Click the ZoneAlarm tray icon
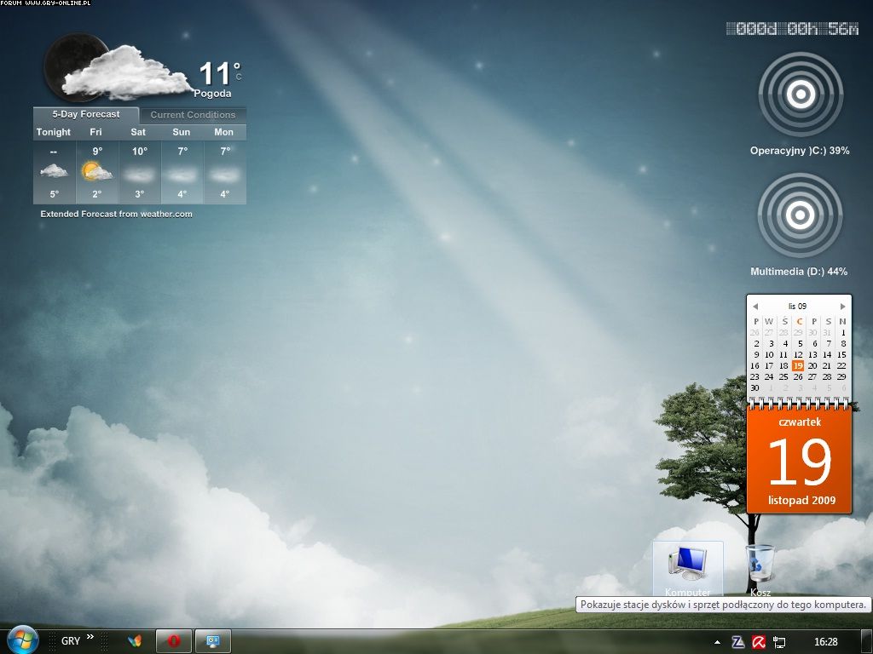The height and width of the screenshot is (654, 873). click(738, 642)
